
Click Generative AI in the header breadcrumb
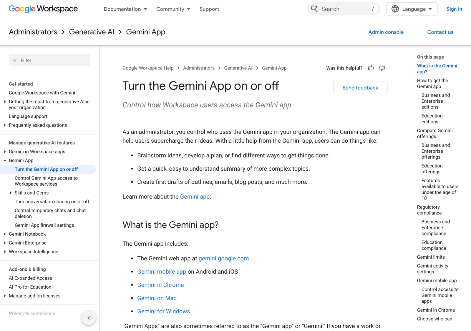tap(92, 32)
